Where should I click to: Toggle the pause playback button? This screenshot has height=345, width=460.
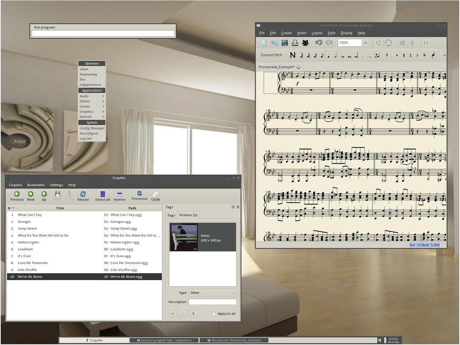pos(426,43)
